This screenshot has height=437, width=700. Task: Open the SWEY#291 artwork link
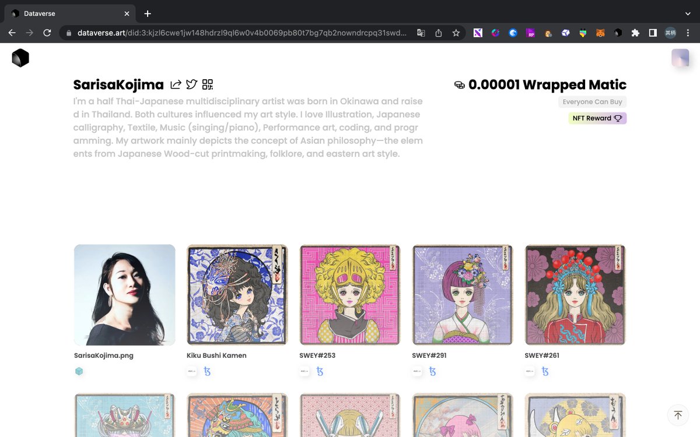462,294
